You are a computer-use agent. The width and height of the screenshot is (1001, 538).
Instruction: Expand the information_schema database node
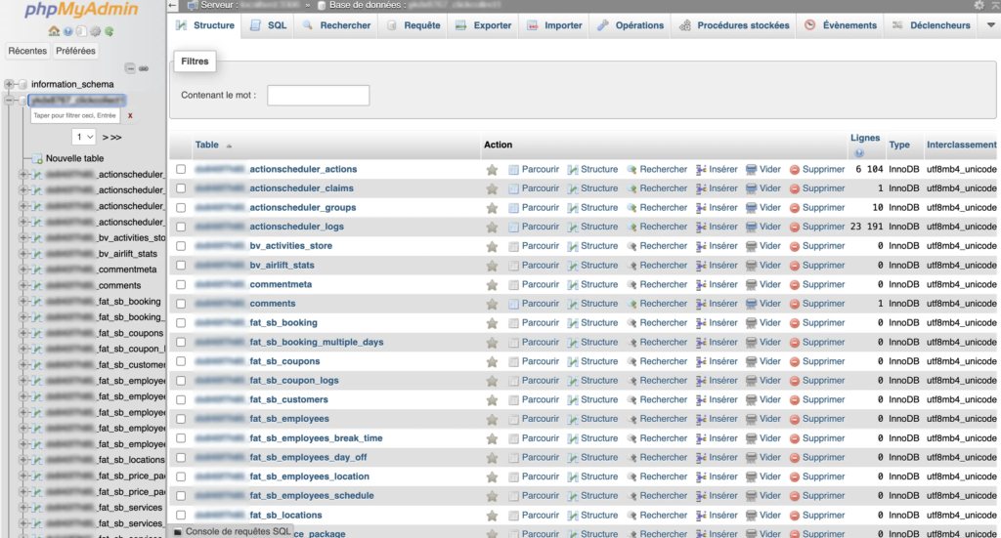click(x=9, y=84)
